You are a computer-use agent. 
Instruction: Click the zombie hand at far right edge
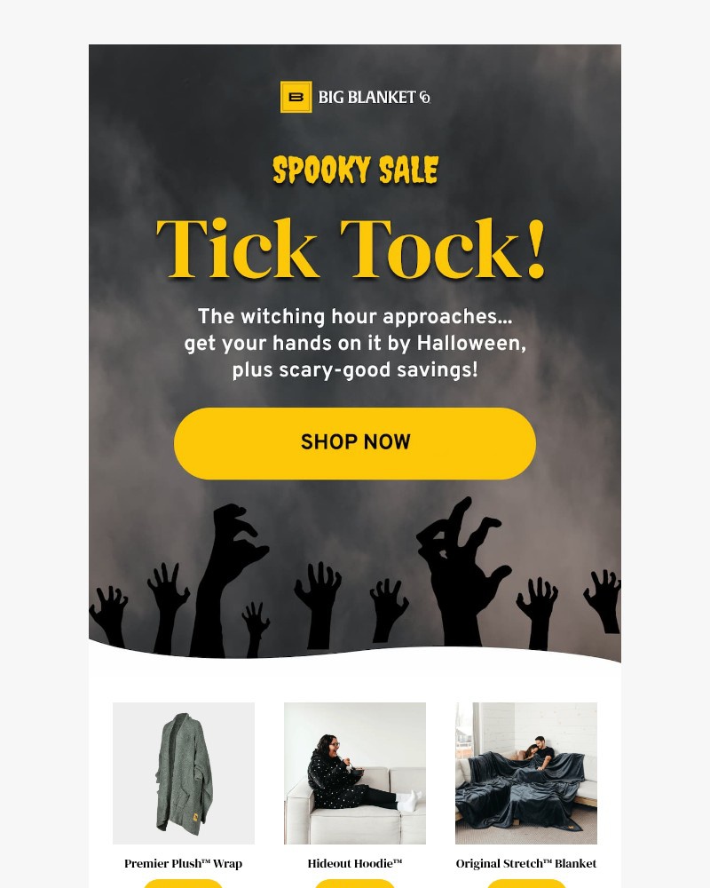coord(604,600)
